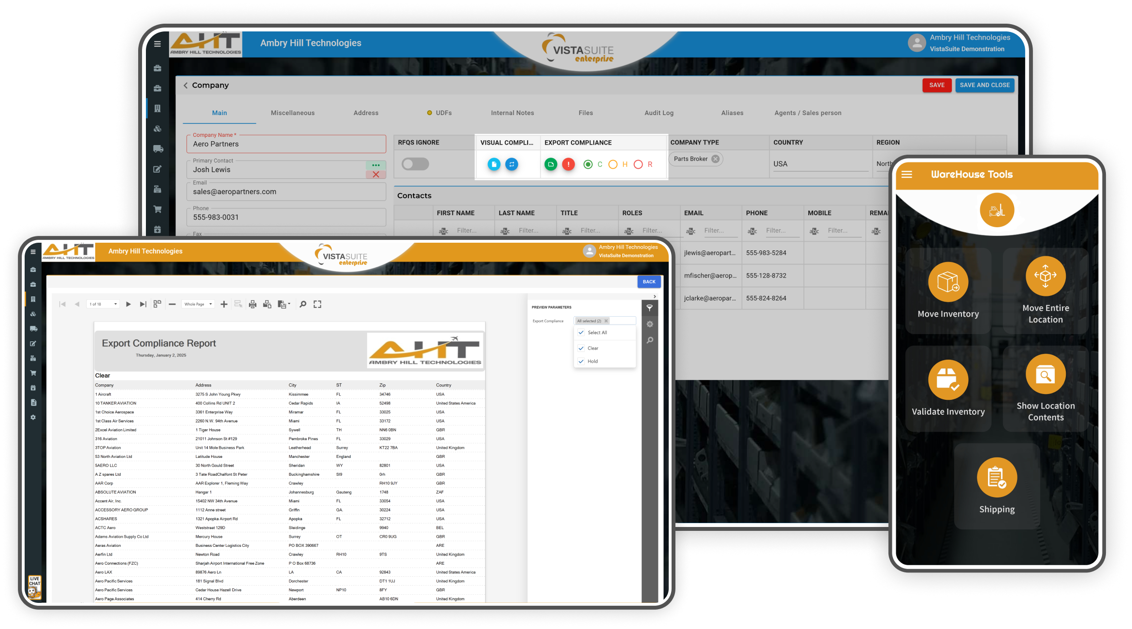1132x629 pixels.
Task: Open the Live Chat widget
Action: click(34, 586)
